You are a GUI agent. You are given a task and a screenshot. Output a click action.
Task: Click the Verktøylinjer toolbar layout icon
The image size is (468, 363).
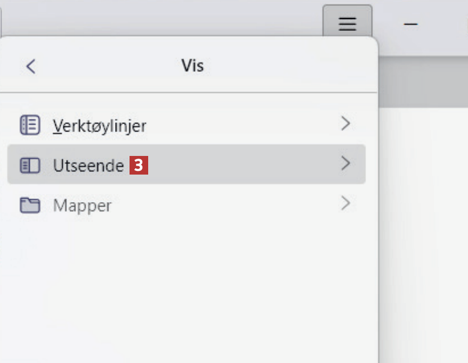coord(30,125)
